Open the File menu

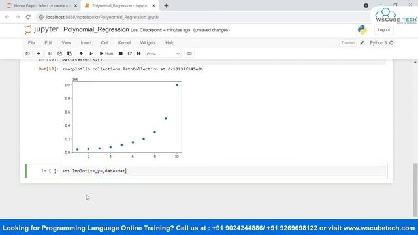tap(31, 43)
